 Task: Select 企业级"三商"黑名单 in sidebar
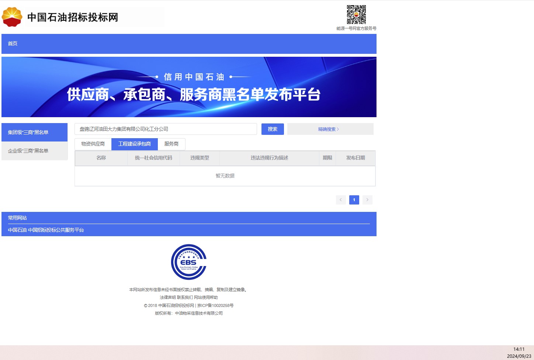pos(35,151)
